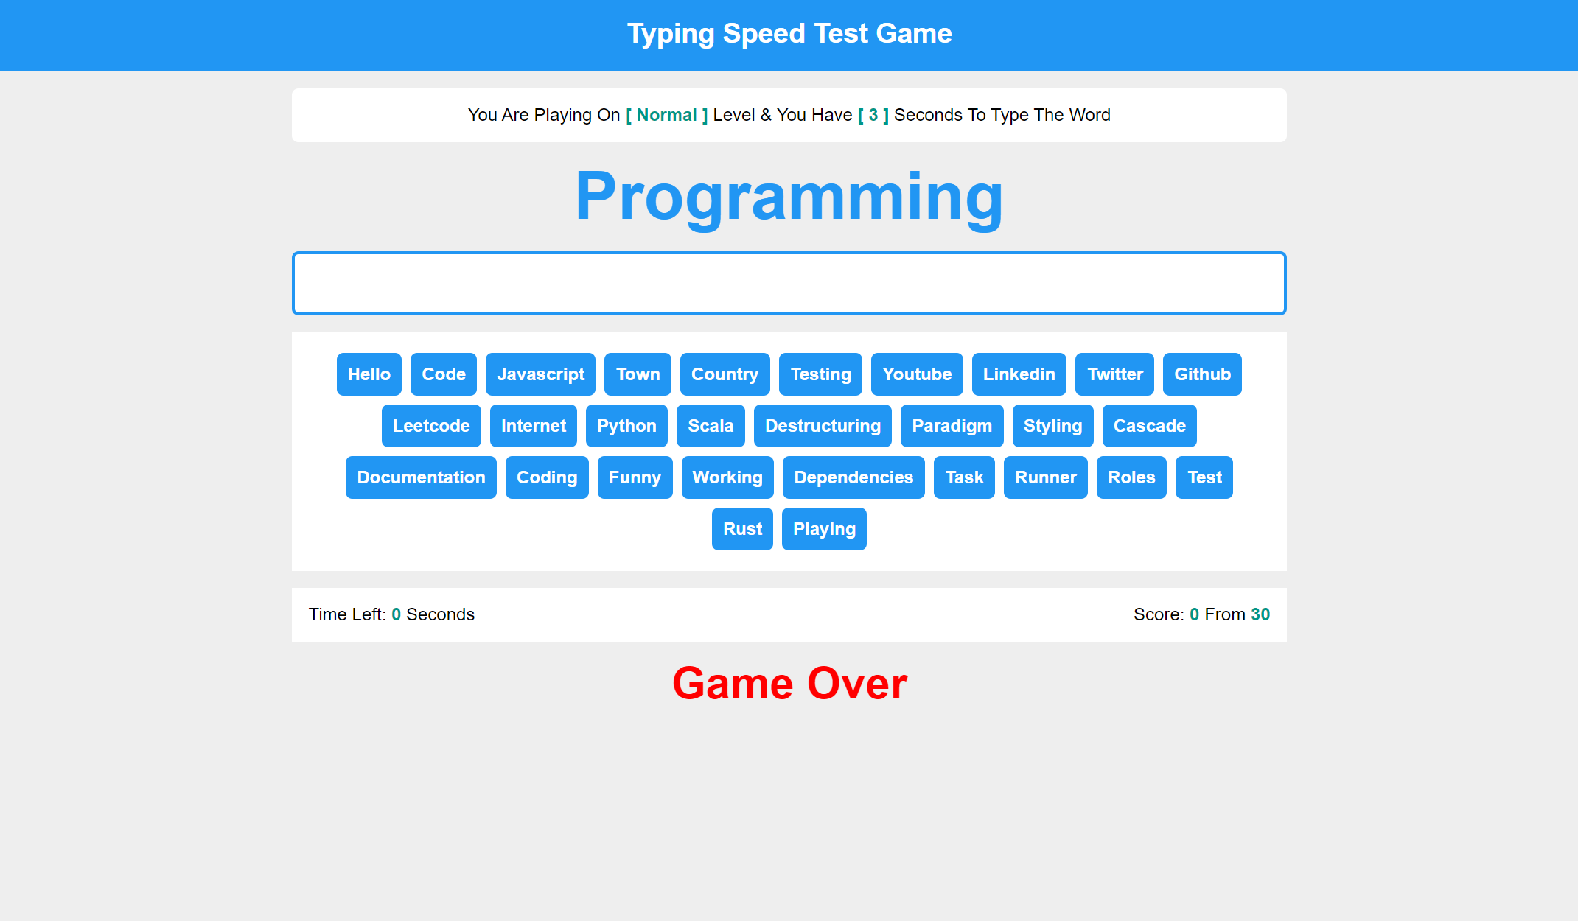Select the 'Destructuring' word button
1578x921 pixels.
[823, 425]
